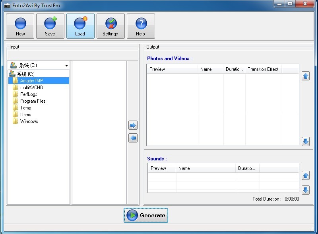Move photo up in Photos list
This screenshot has height=234, width=318.
tap(306, 76)
